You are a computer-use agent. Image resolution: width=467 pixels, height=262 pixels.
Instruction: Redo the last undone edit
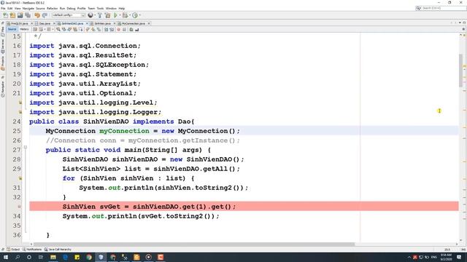coord(45,15)
